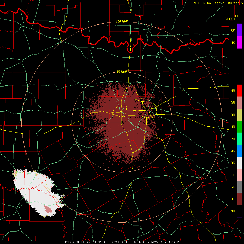Click the HR legend label
Screen dimensions: 244x244
[x=233, y=127]
